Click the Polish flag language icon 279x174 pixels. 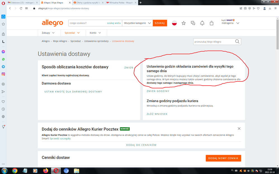(174, 23)
